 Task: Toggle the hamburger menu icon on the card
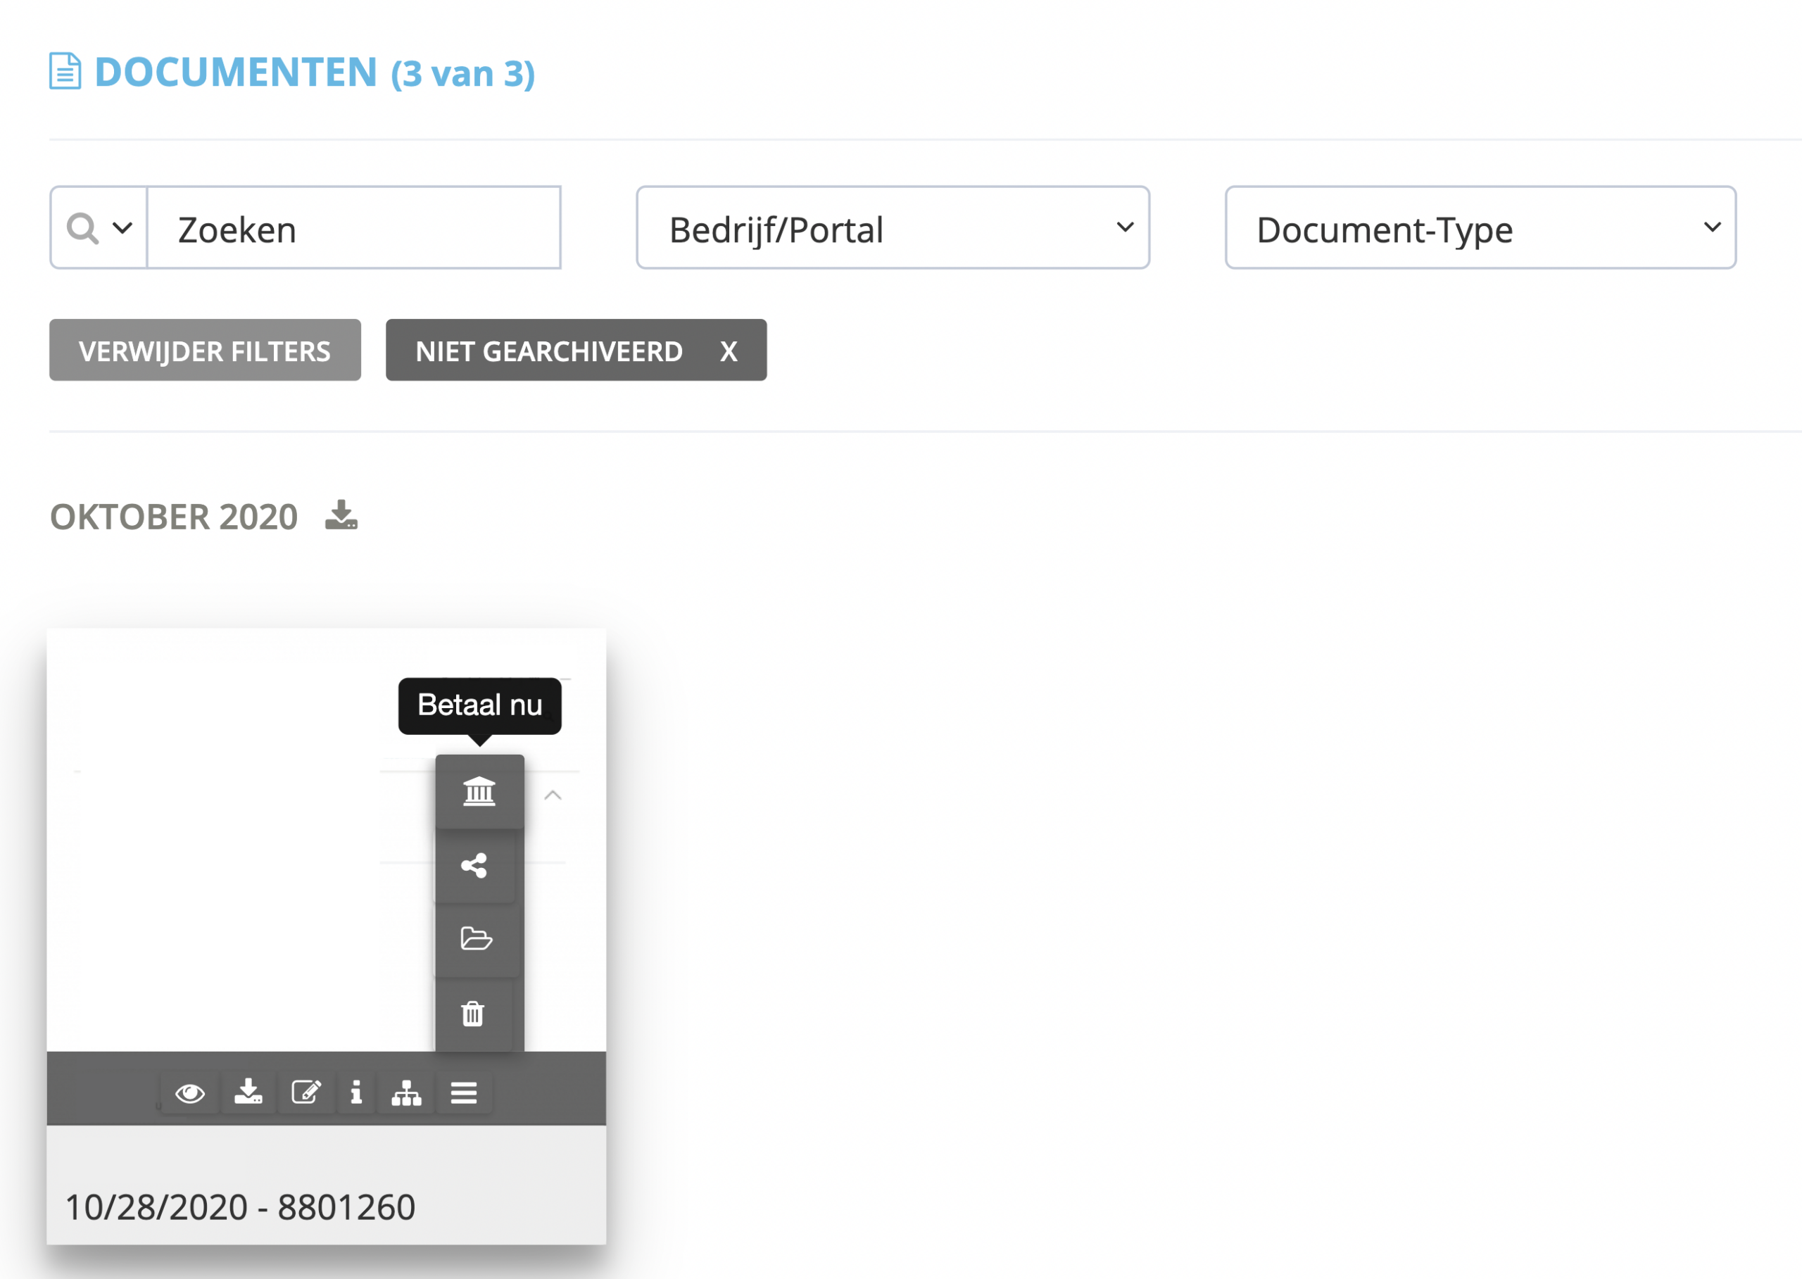tap(464, 1092)
